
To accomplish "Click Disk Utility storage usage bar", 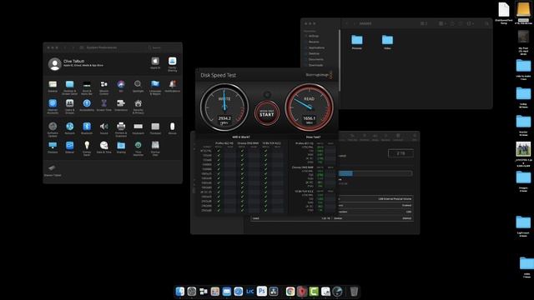I will (x=375, y=173).
